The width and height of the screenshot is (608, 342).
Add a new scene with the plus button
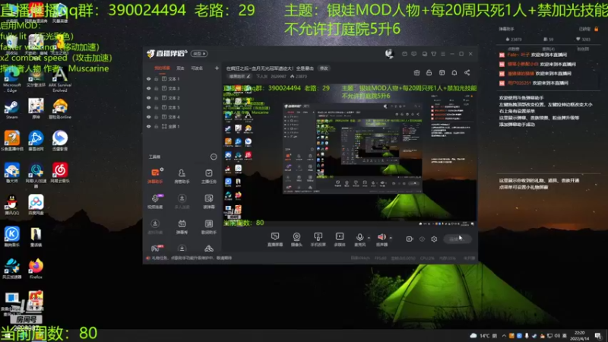217,68
